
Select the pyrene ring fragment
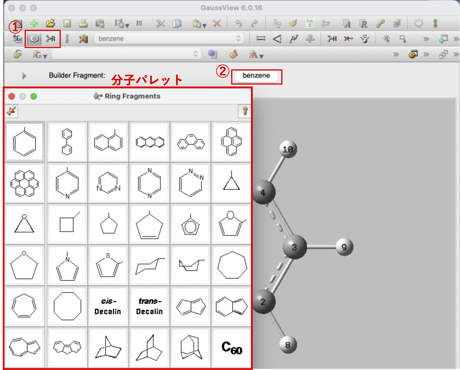coord(232,141)
